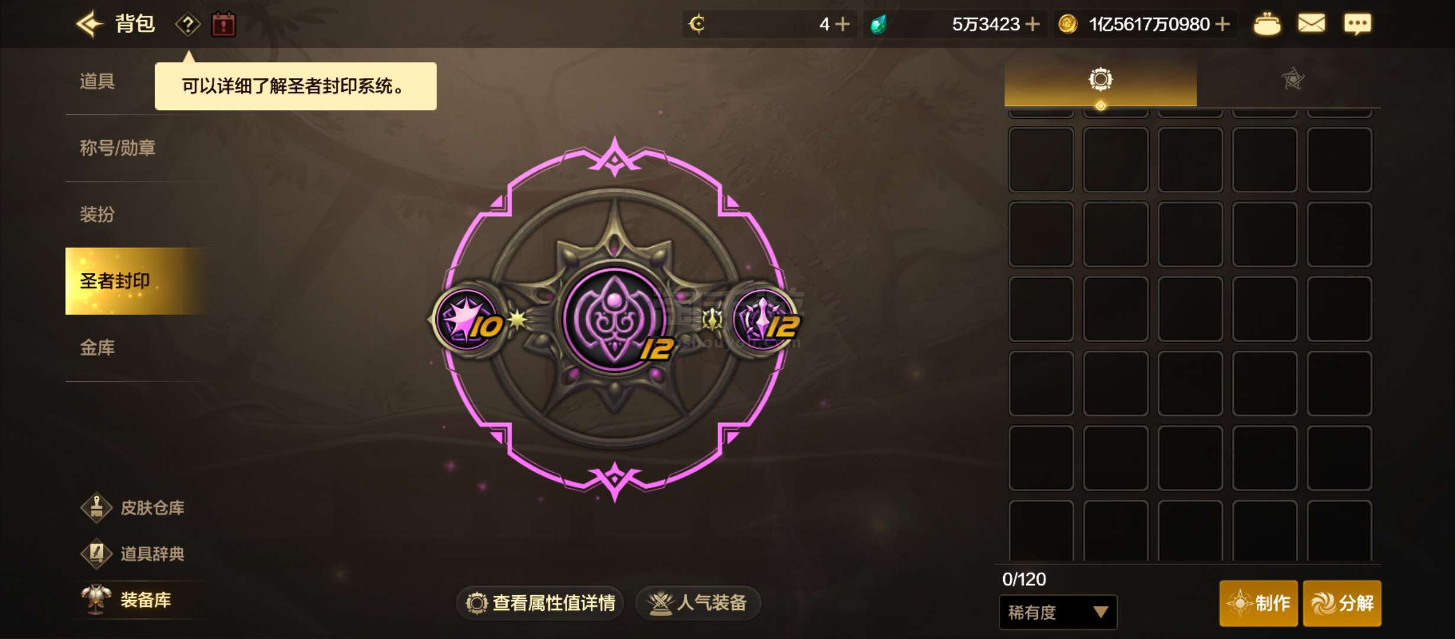The width and height of the screenshot is (1455, 639).
Task: Open the chat bubble icon
Action: tap(1357, 24)
